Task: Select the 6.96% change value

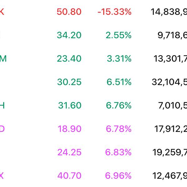Action: point(118,175)
